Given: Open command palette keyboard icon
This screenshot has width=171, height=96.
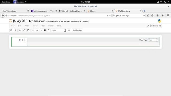Looking at the screenshot, I should tap(69, 30).
